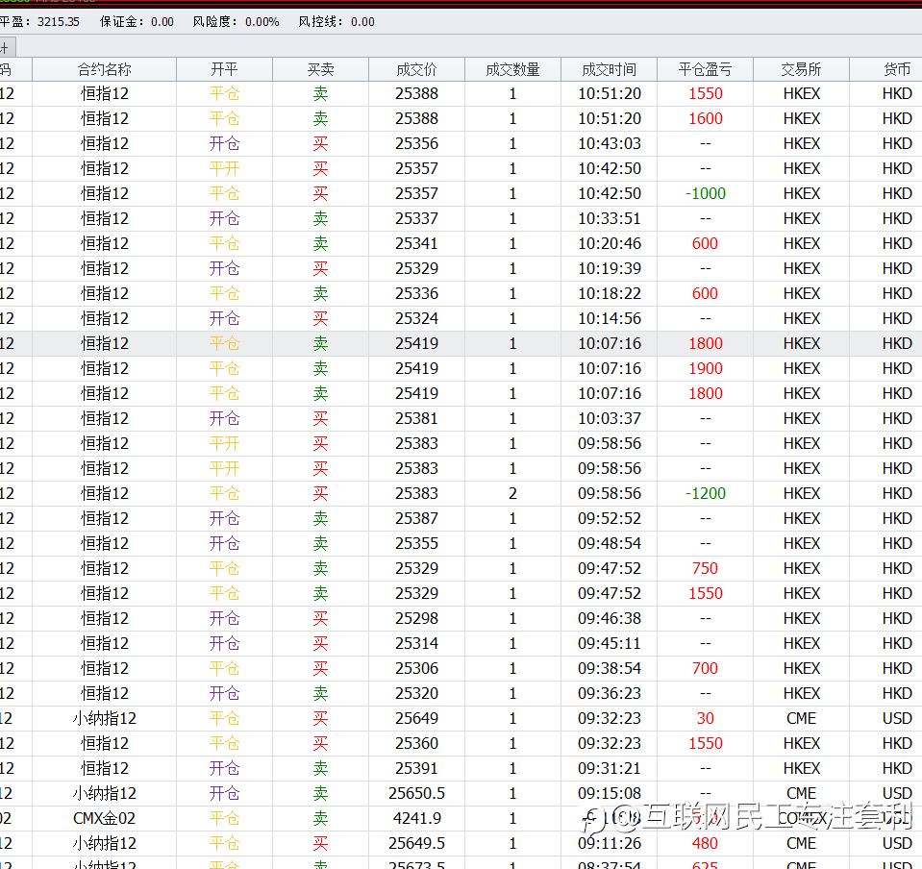The width and height of the screenshot is (922, 869).
Task: Select the profit cell showing 750
Action: coord(705,568)
